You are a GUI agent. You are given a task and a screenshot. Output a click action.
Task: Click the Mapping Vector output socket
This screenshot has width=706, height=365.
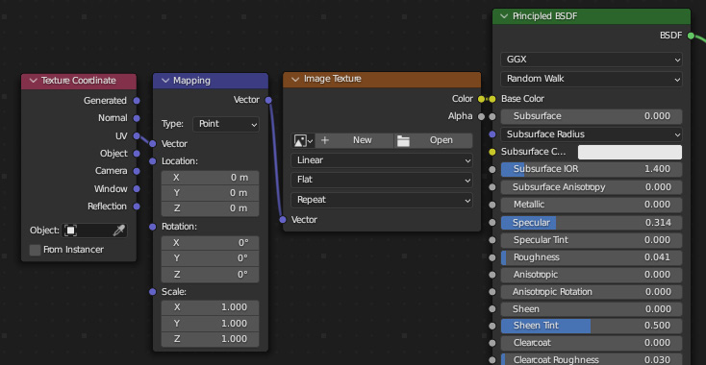(x=268, y=100)
